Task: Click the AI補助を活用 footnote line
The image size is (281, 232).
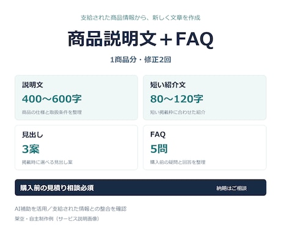Action: 70,209
